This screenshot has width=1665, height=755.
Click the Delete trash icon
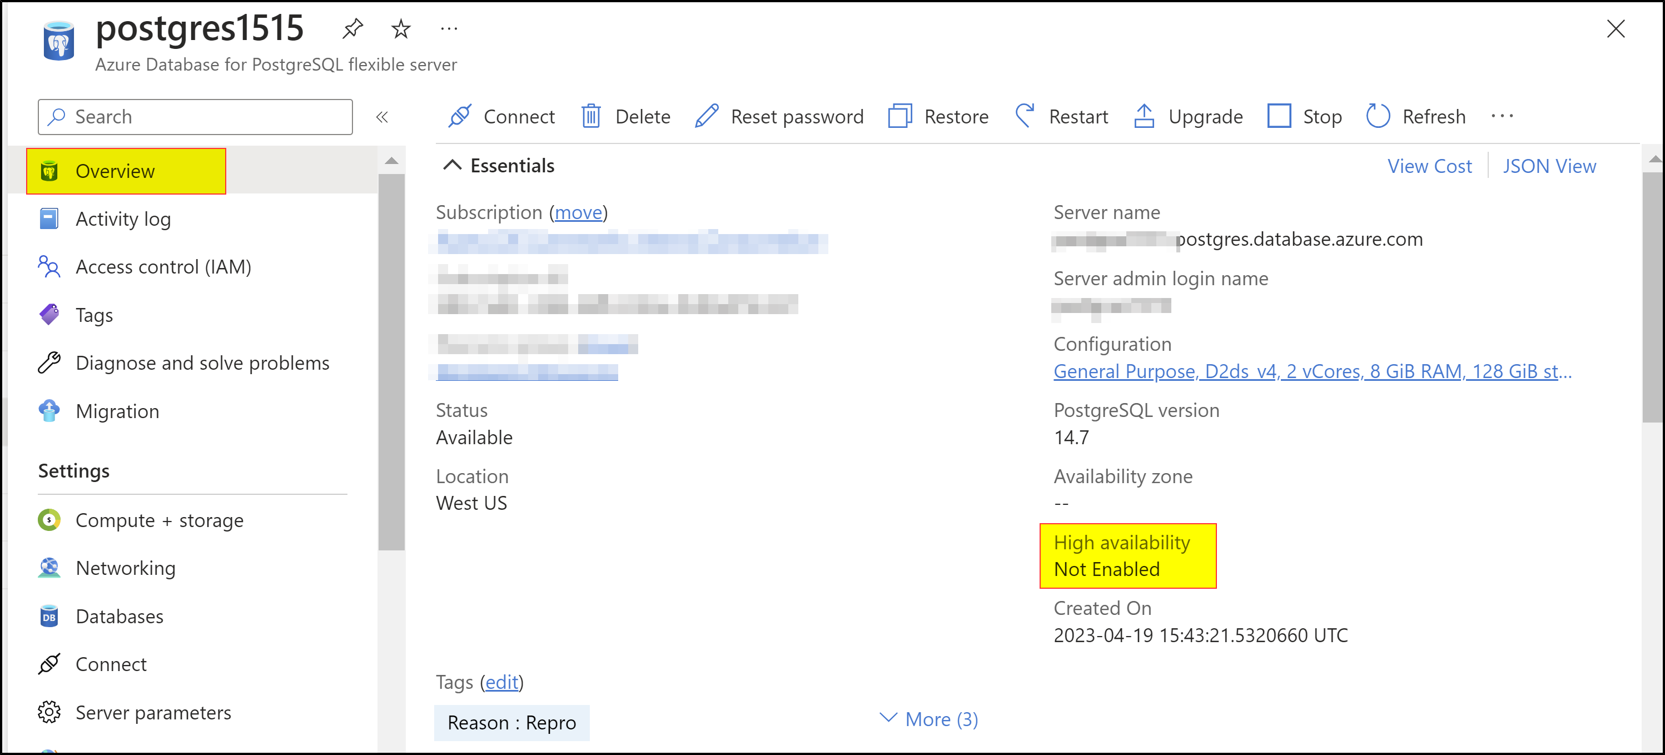point(591,116)
